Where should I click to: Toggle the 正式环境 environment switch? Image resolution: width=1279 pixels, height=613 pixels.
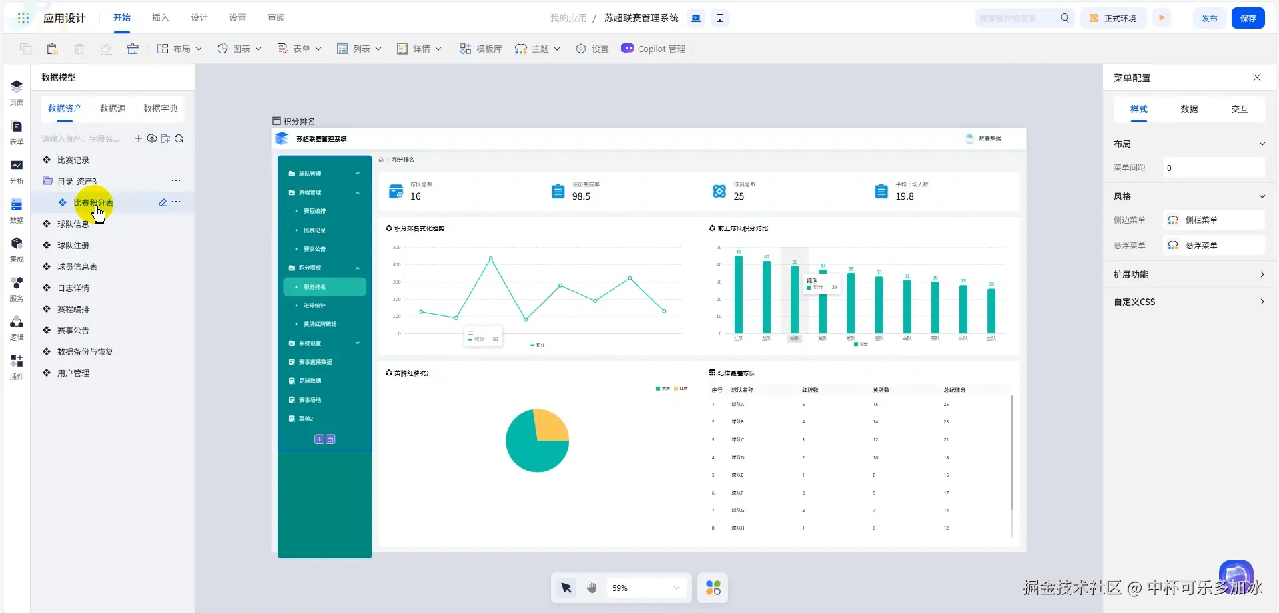(1113, 18)
